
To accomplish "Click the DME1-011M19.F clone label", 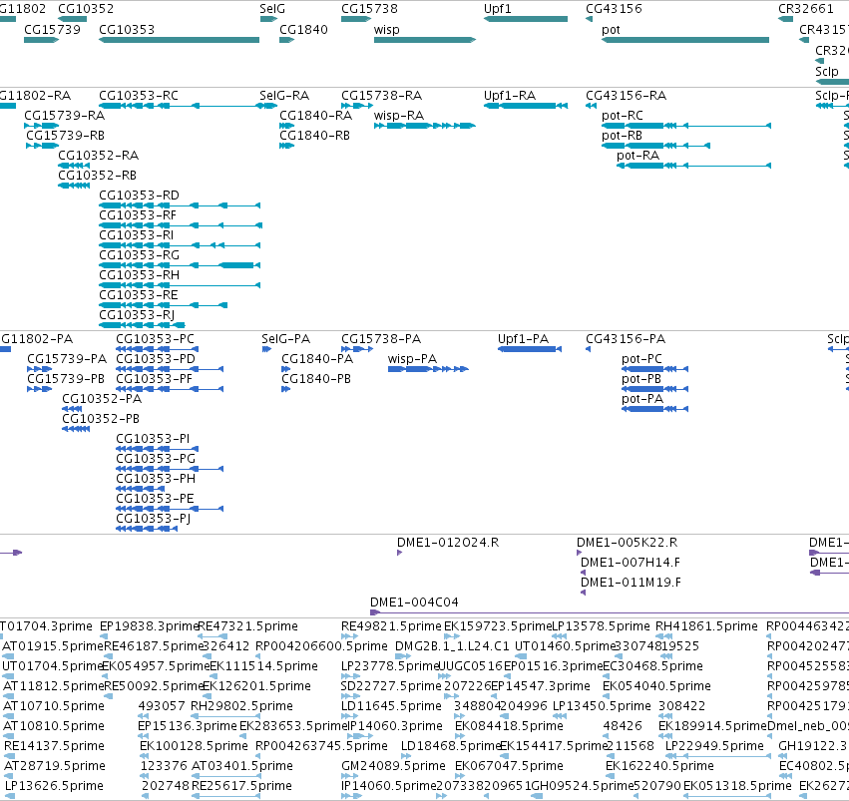I will tap(631, 583).
